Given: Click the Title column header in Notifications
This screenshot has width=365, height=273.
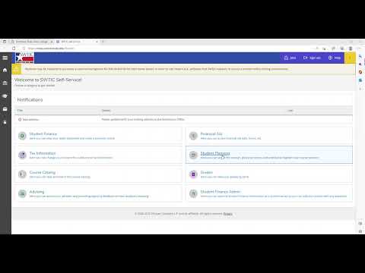Looking at the screenshot, I should (20, 111).
